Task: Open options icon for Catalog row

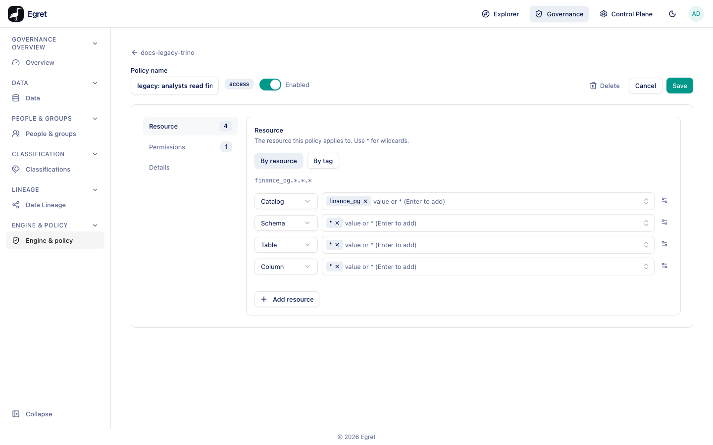Action: tap(664, 201)
